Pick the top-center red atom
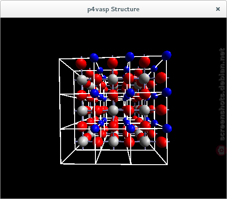This screenshot has height=199, width=227. pyautogui.click(x=113, y=63)
